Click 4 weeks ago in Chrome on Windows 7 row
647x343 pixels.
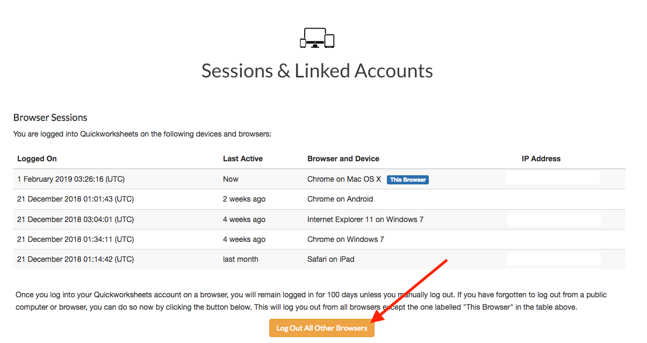[245, 239]
